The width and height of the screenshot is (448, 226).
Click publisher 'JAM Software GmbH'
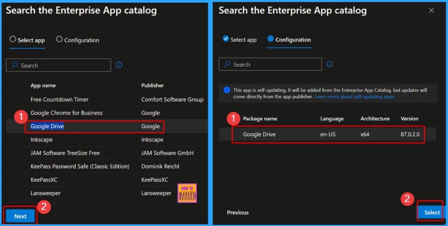pyautogui.click(x=168, y=153)
